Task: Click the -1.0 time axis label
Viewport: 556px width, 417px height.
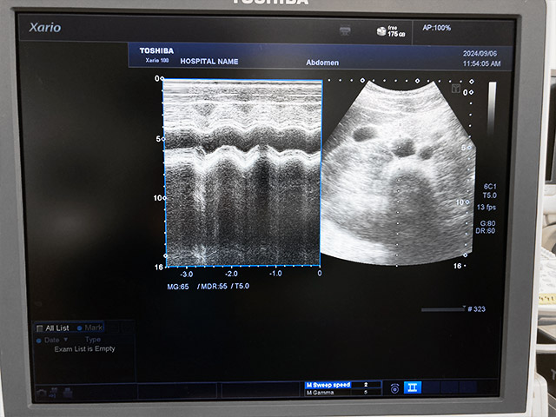Action: (275, 274)
